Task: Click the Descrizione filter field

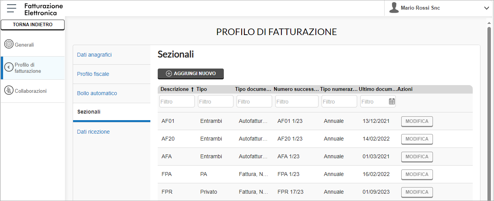Action: point(177,102)
